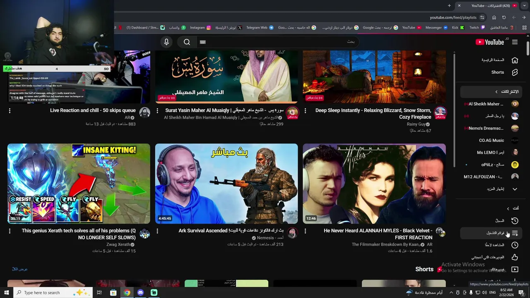This screenshot has width=530, height=298.
Task: Close the YouTube browser tab
Action: [x=459, y=5]
